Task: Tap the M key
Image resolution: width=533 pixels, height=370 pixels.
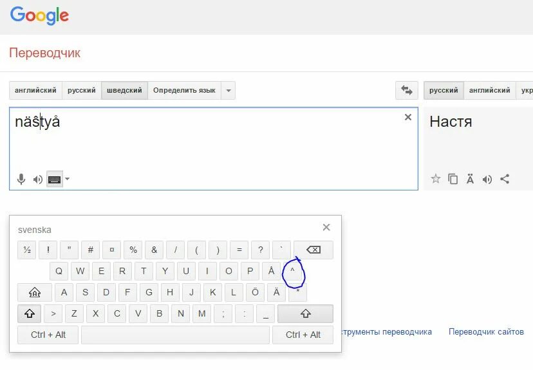Action: (x=202, y=313)
